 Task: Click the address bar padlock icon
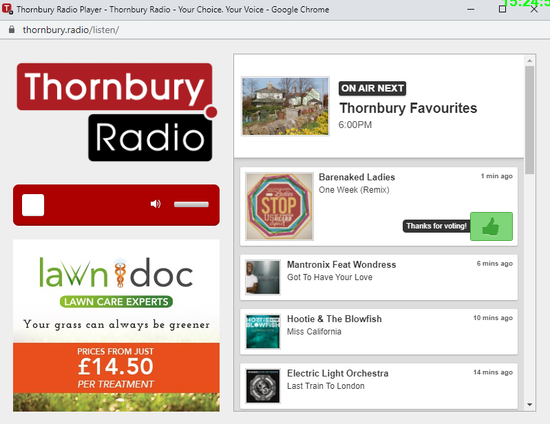[x=12, y=30]
